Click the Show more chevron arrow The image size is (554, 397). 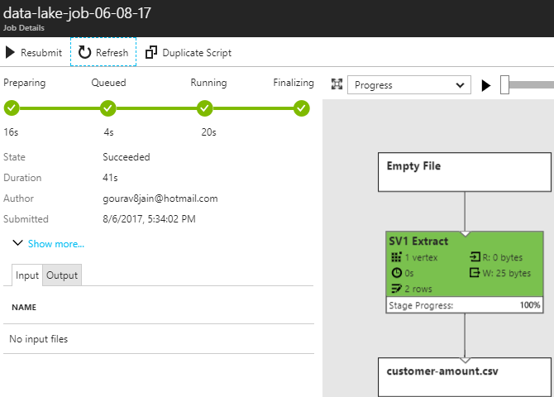tap(17, 243)
